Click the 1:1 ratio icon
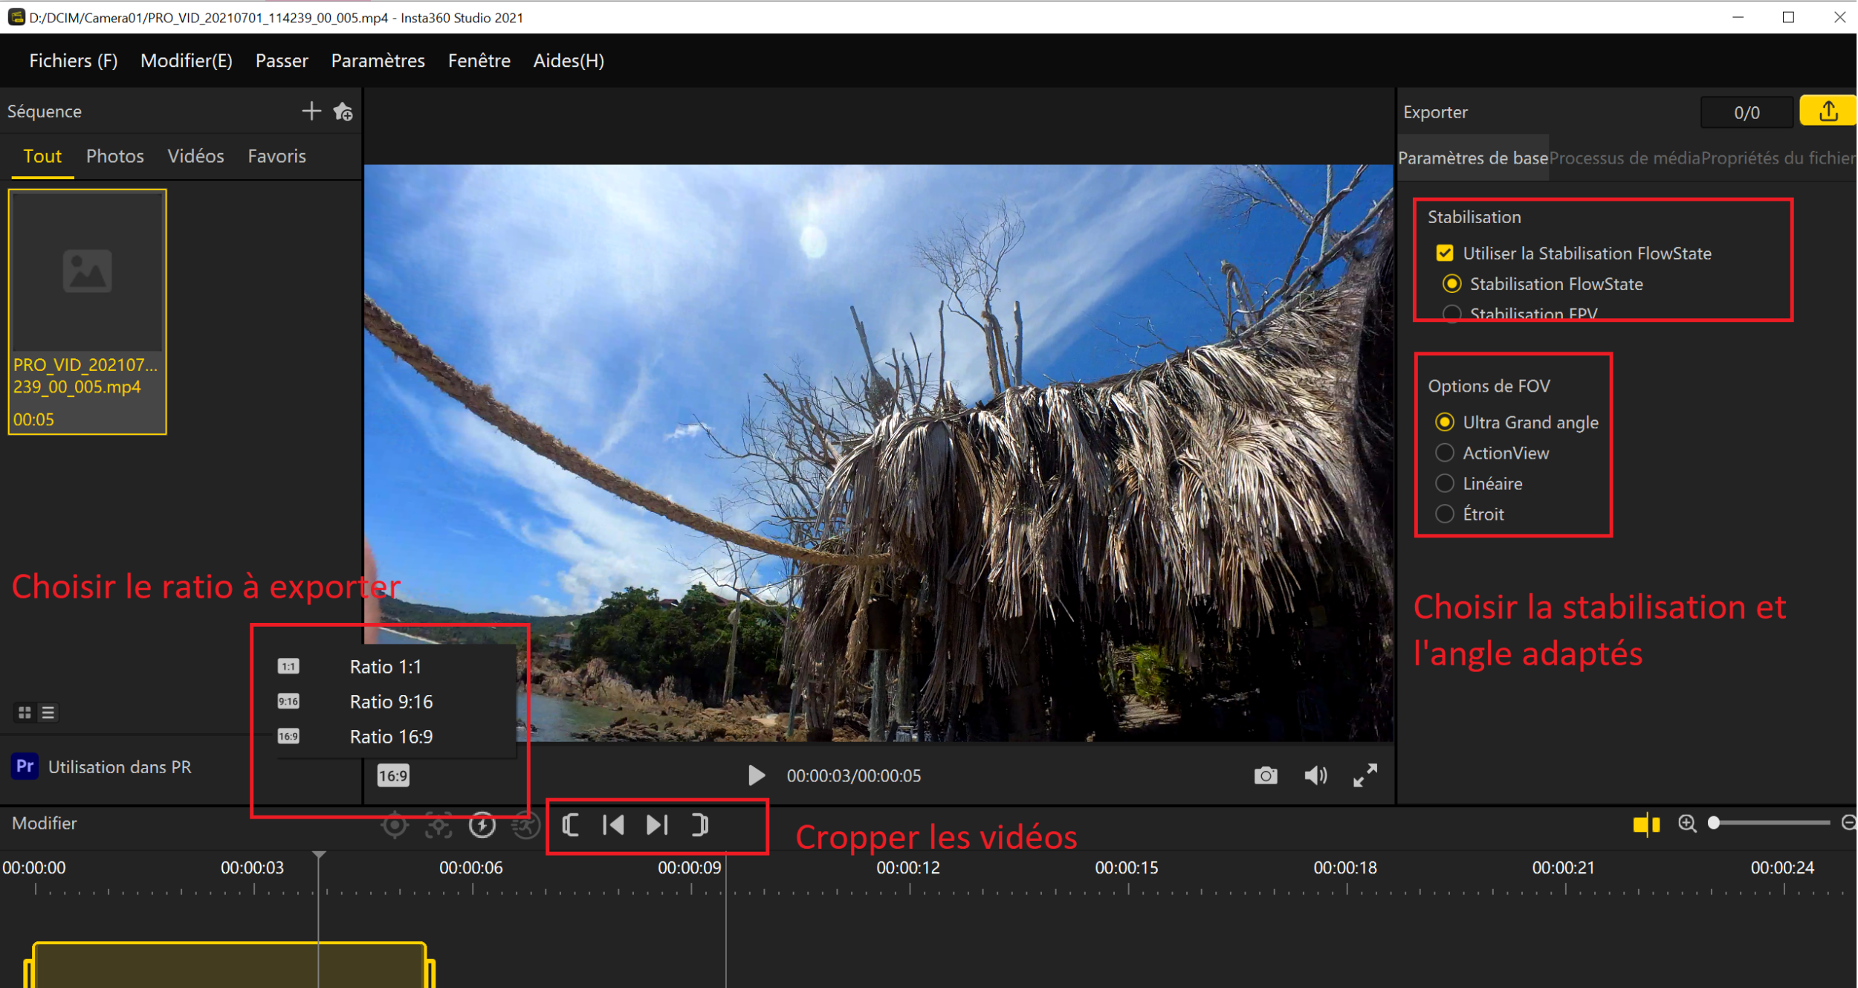This screenshot has width=1858, height=988. pyautogui.click(x=288, y=666)
